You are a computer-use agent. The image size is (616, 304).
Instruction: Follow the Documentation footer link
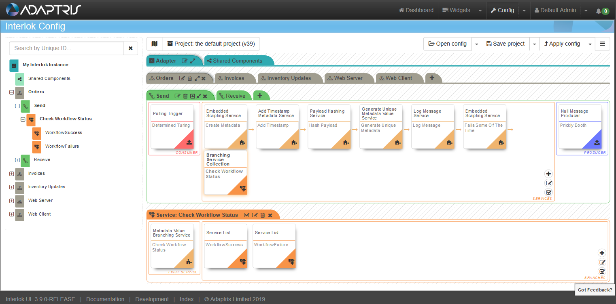105,299
